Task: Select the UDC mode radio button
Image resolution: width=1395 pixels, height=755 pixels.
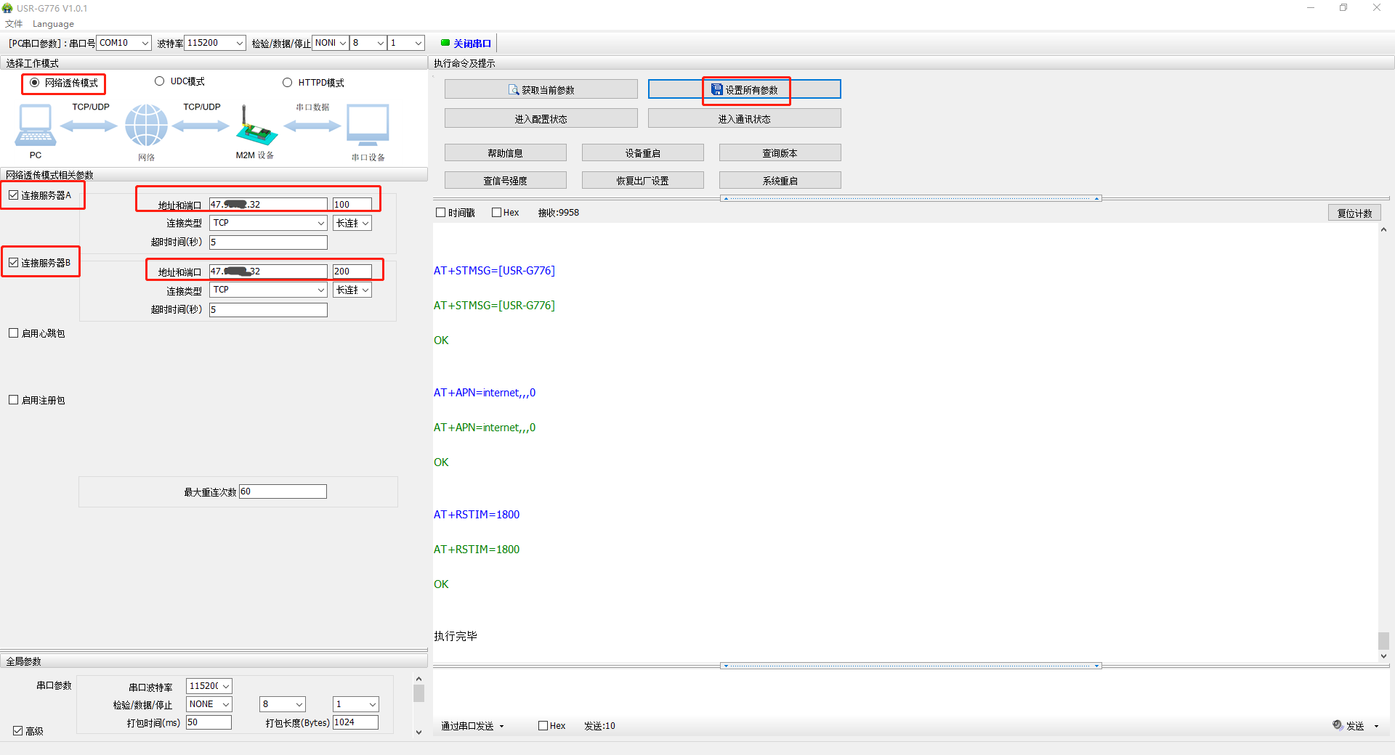Action: pyautogui.click(x=160, y=81)
